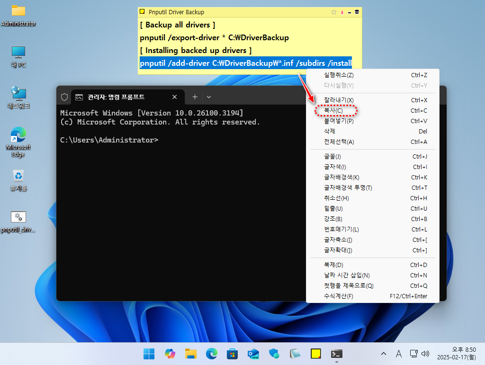Click the Administrator folder desktop icon
Screen dimensions: 485x365
[18, 16]
